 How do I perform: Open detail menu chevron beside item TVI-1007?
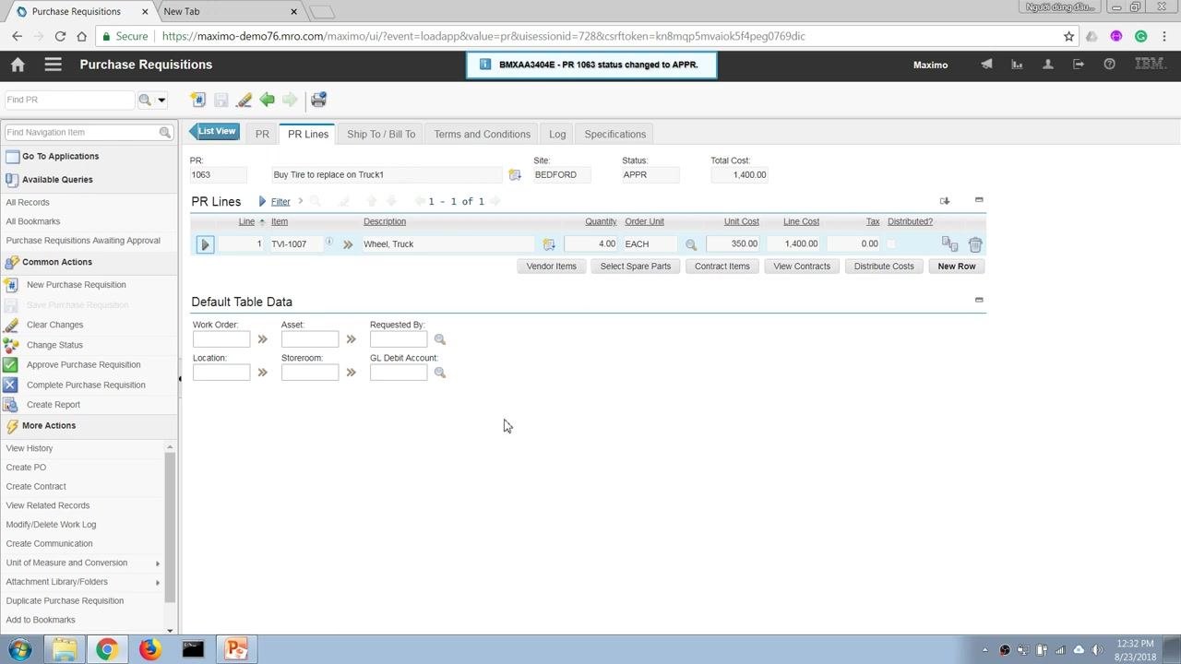(x=348, y=244)
